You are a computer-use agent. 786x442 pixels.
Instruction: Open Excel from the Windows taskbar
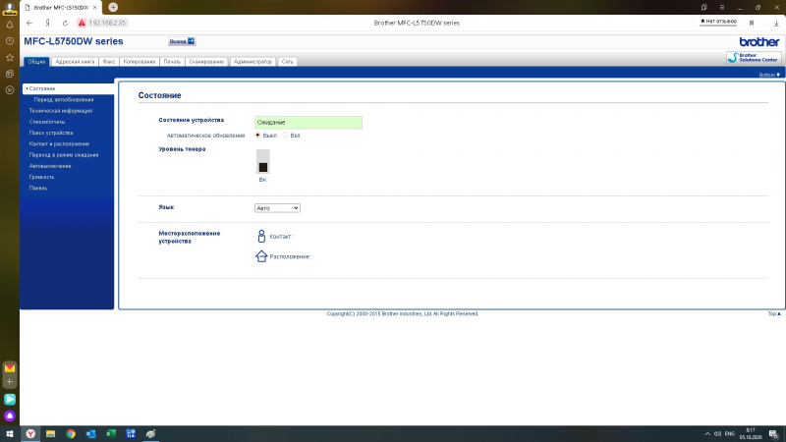[111, 433]
